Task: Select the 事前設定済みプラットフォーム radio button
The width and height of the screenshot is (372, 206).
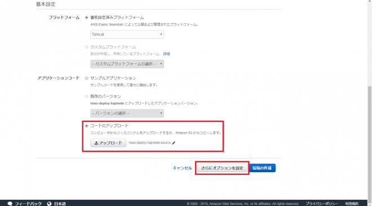Action: (87, 17)
